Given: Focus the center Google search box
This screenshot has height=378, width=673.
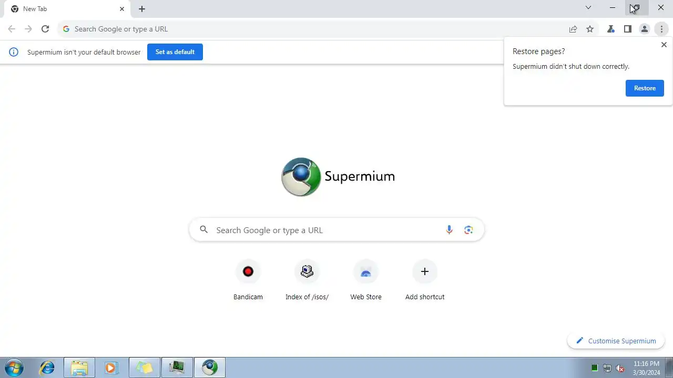Looking at the screenshot, I should click(x=336, y=230).
